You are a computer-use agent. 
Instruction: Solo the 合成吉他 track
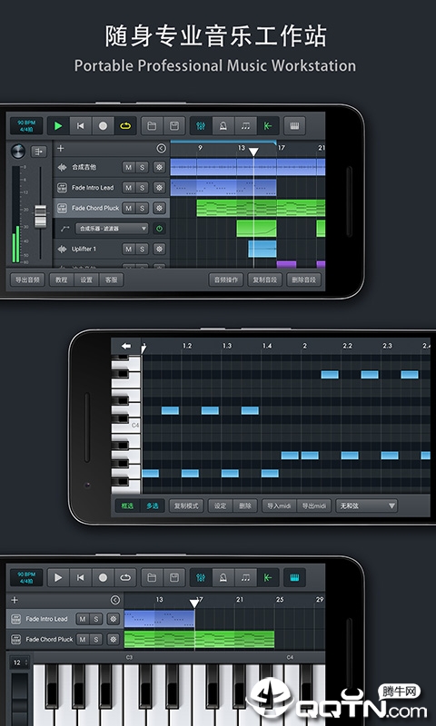(143, 167)
